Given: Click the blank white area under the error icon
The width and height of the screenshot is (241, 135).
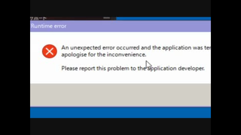Looking at the screenshot, I should [x=49, y=70].
